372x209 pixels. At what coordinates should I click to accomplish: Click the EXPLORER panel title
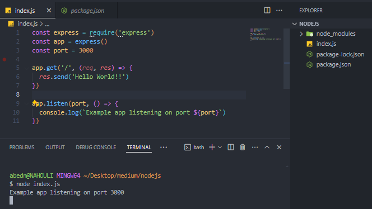pyautogui.click(x=311, y=11)
